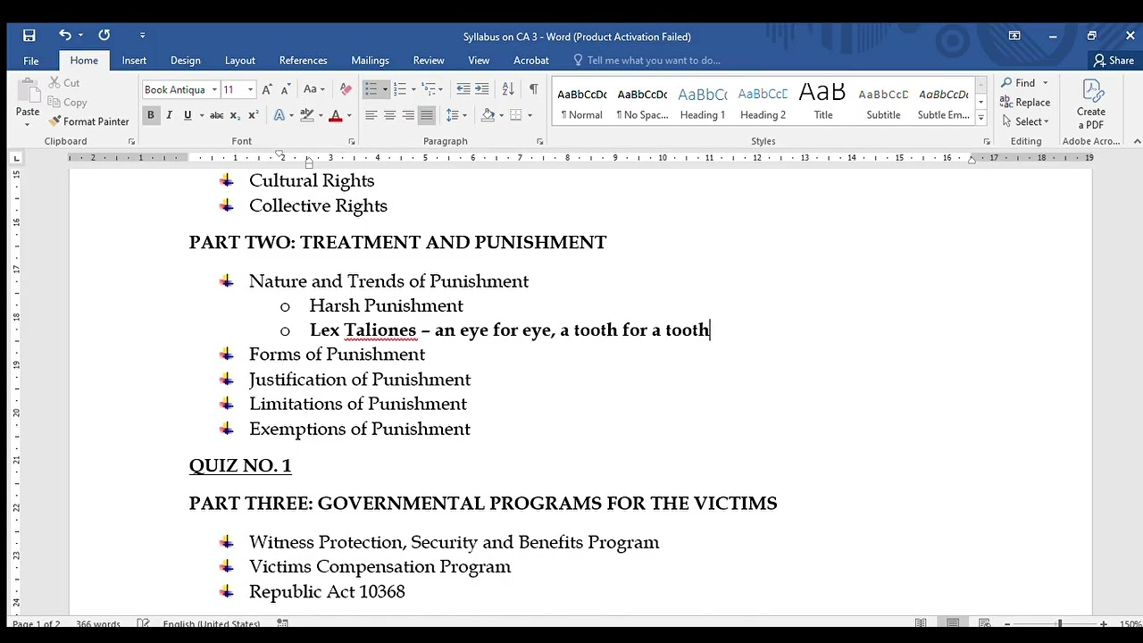The image size is (1143, 643).
Task: Open the Find tool
Action: click(1018, 83)
